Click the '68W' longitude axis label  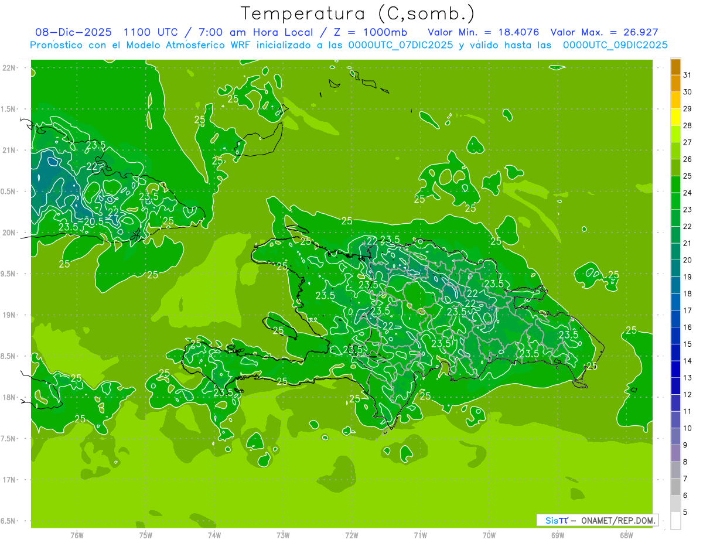[626, 535]
